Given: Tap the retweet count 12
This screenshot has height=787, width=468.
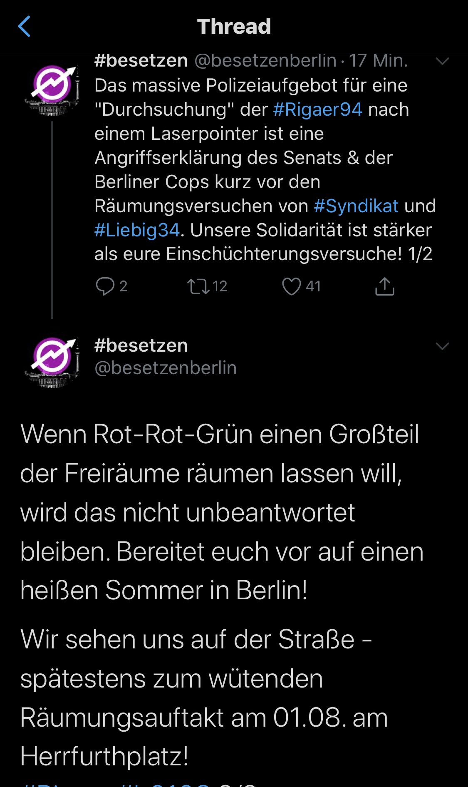Looking at the screenshot, I should [220, 286].
